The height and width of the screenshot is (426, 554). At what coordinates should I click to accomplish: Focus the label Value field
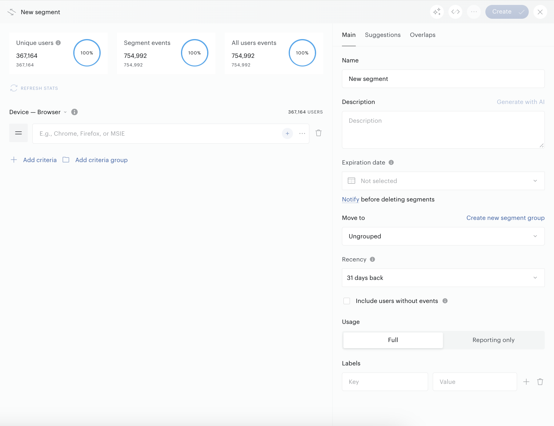pyautogui.click(x=475, y=382)
